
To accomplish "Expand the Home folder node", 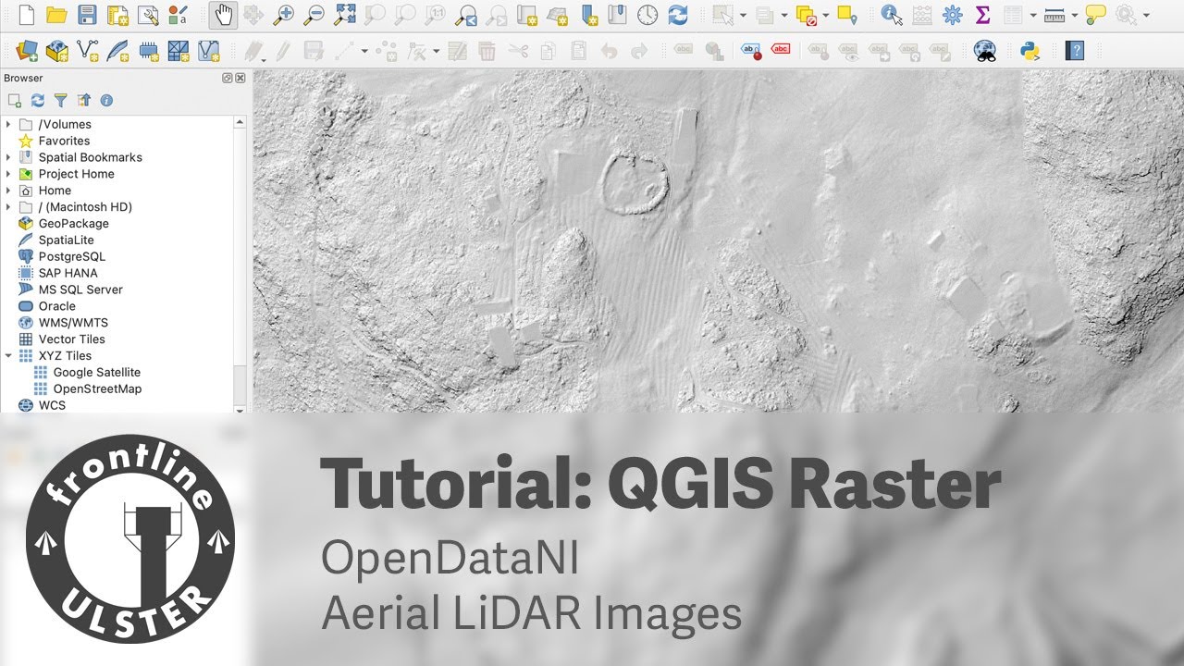I will click(x=8, y=191).
